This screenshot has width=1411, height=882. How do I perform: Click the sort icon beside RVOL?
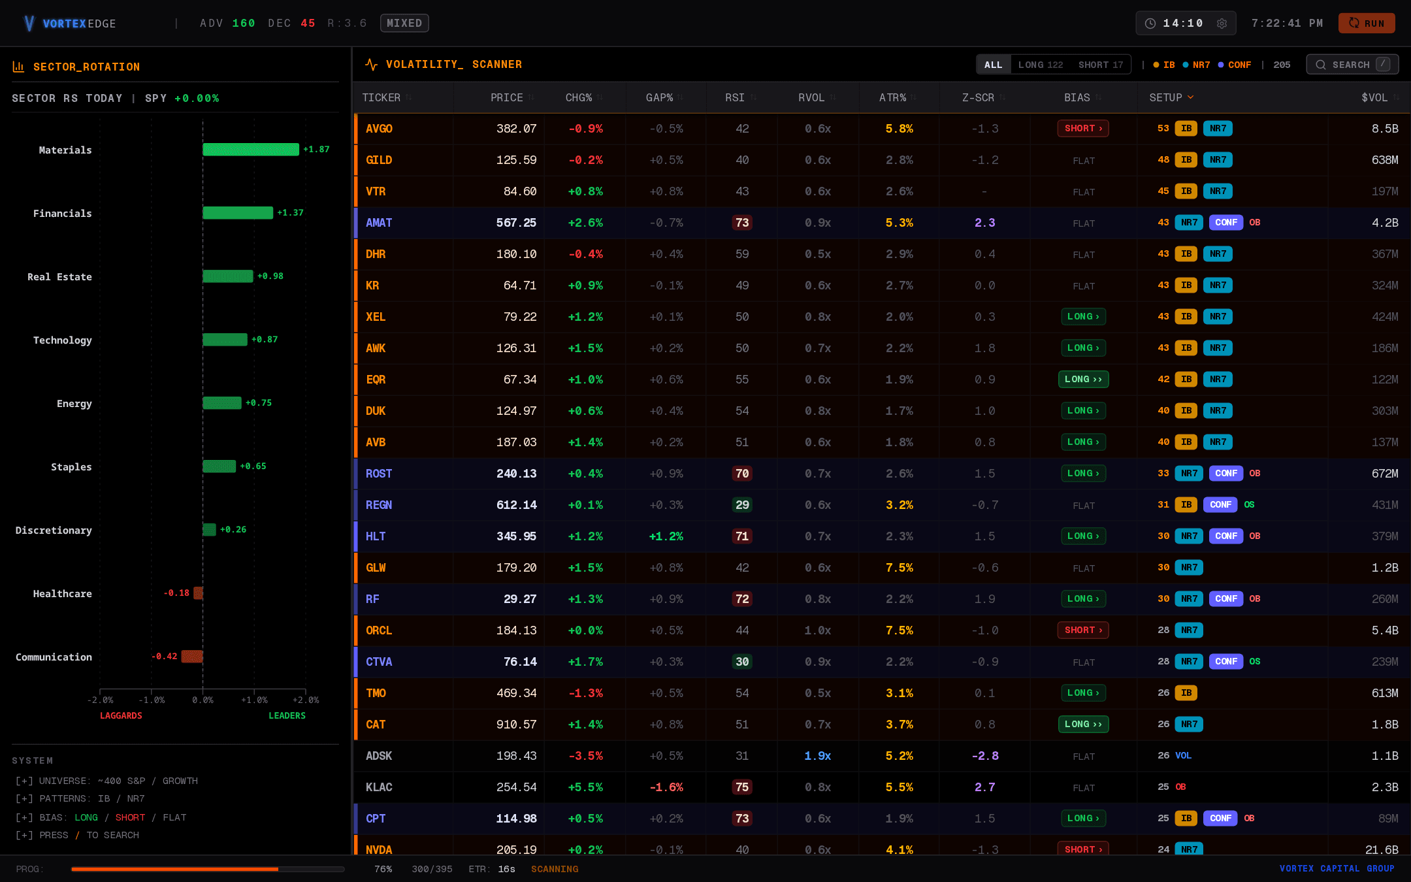833,97
